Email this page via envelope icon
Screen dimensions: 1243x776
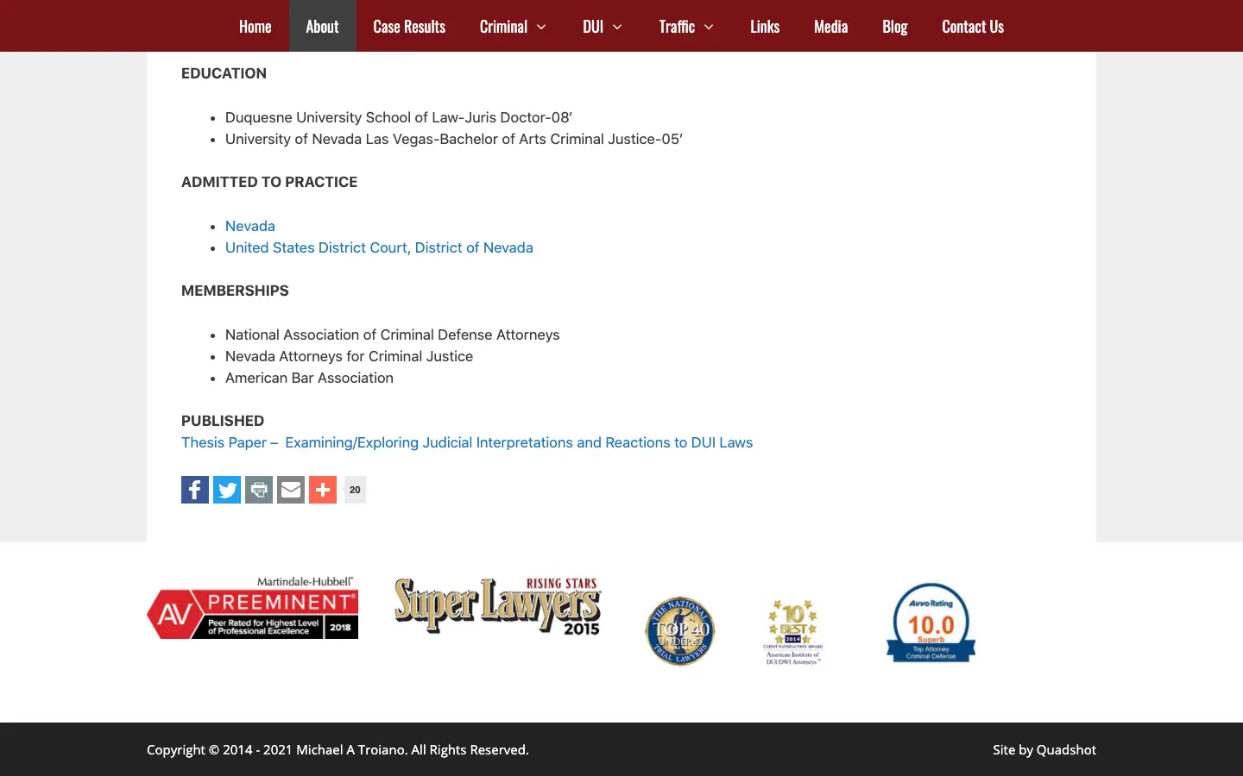291,490
